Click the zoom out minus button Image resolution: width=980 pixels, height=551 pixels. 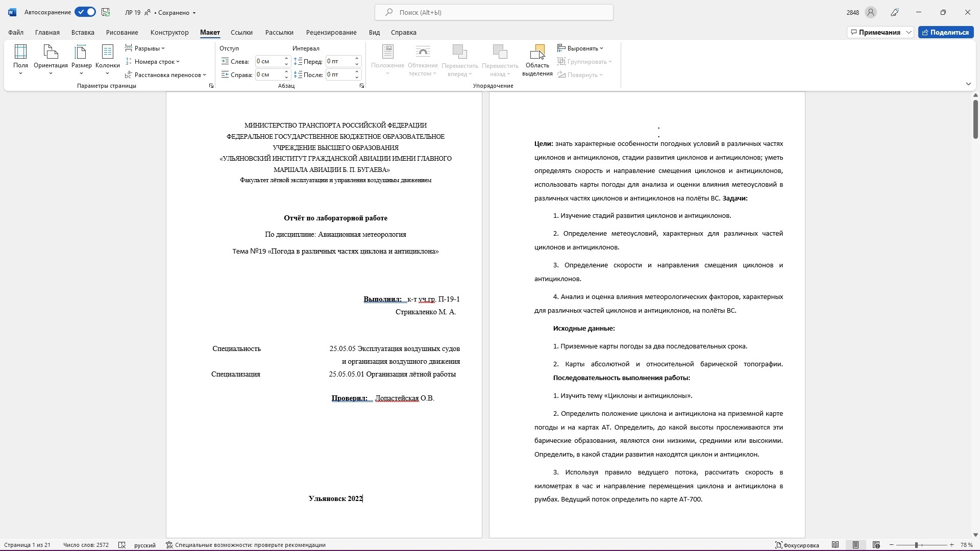(x=891, y=545)
